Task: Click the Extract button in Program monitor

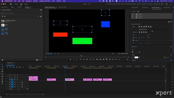Action: (100, 59)
